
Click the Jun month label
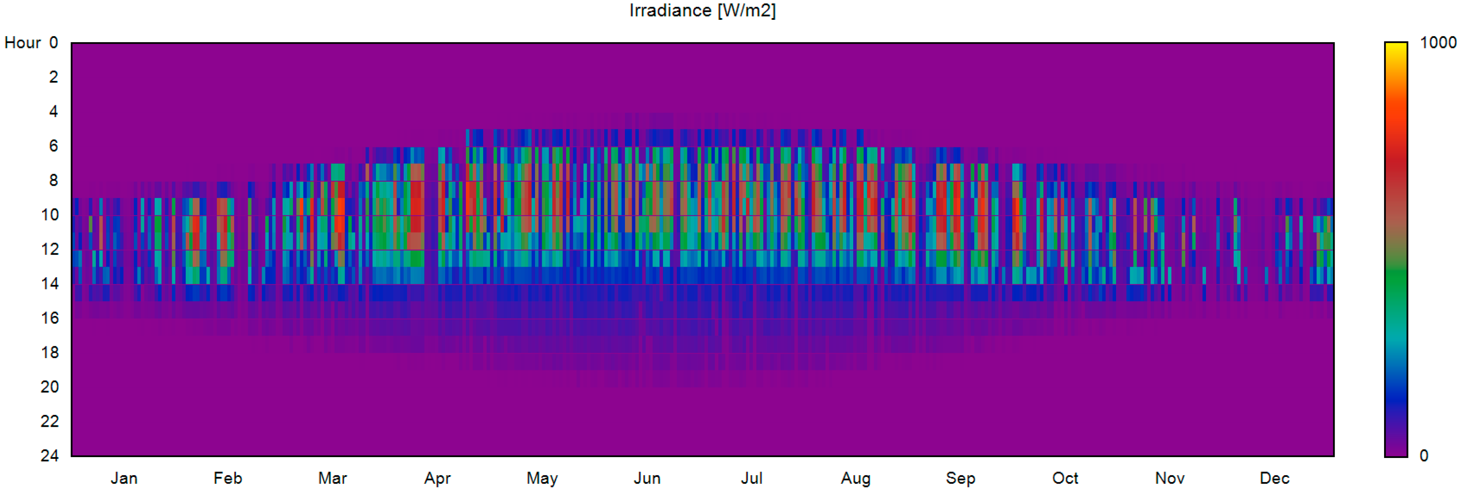click(647, 478)
